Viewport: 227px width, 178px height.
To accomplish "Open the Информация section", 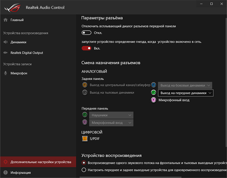I will click(20, 173).
